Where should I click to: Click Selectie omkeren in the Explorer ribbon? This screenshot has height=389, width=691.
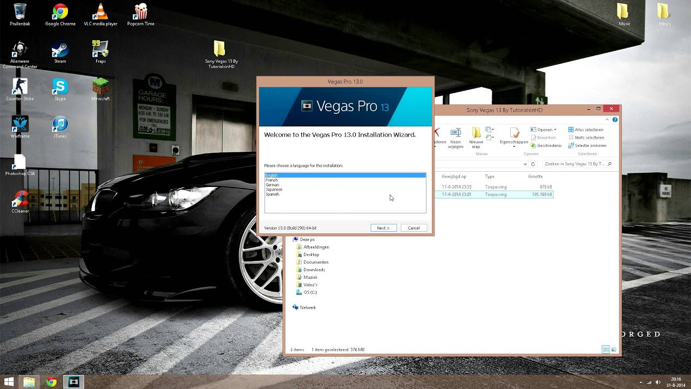[x=587, y=145]
